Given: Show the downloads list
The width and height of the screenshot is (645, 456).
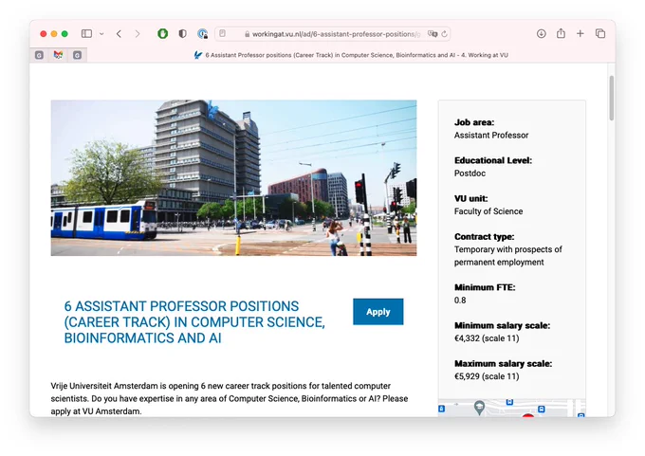Looking at the screenshot, I should tap(542, 34).
